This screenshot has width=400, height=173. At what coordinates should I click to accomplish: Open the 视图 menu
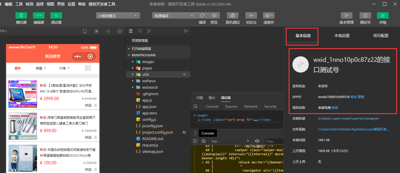click(50, 4)
